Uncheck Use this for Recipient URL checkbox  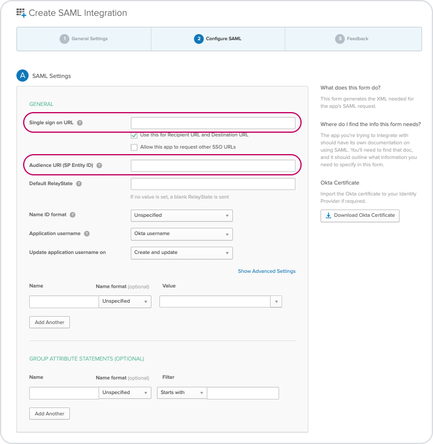[134, 135]
